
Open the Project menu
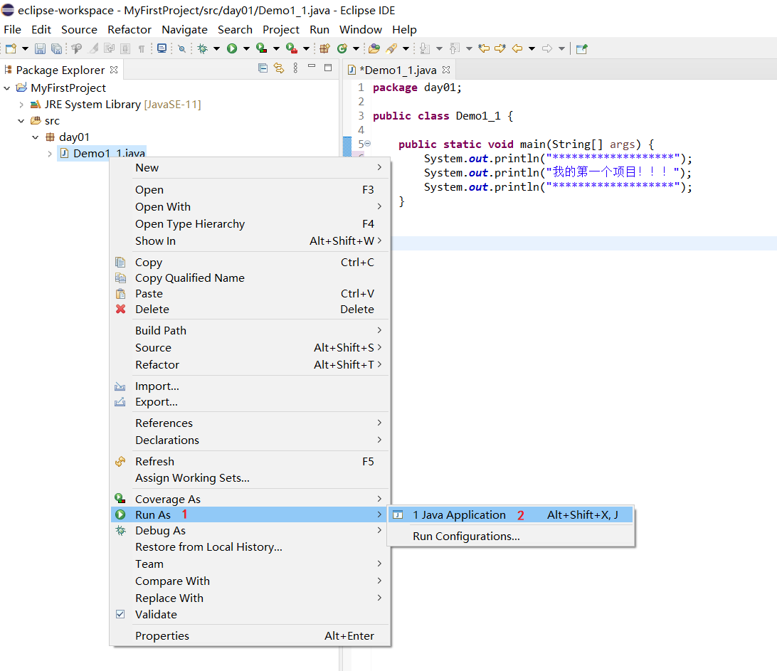point(281,30)
